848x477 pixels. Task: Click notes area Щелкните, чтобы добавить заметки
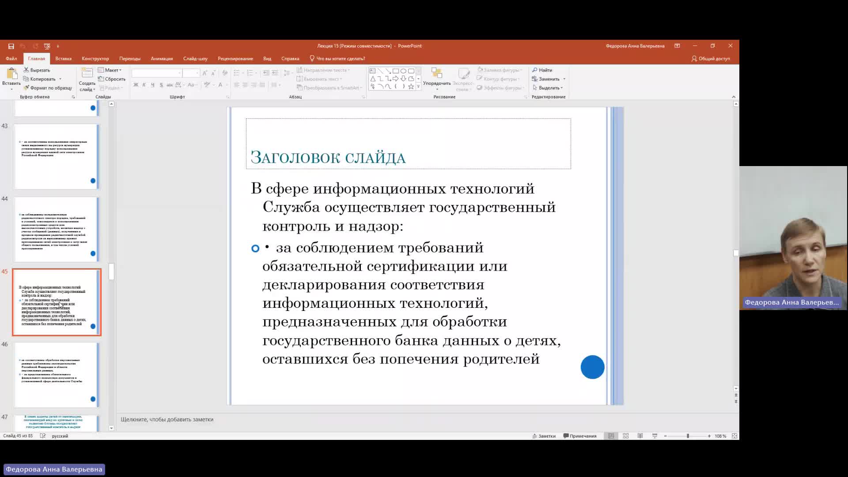[167, 420]
